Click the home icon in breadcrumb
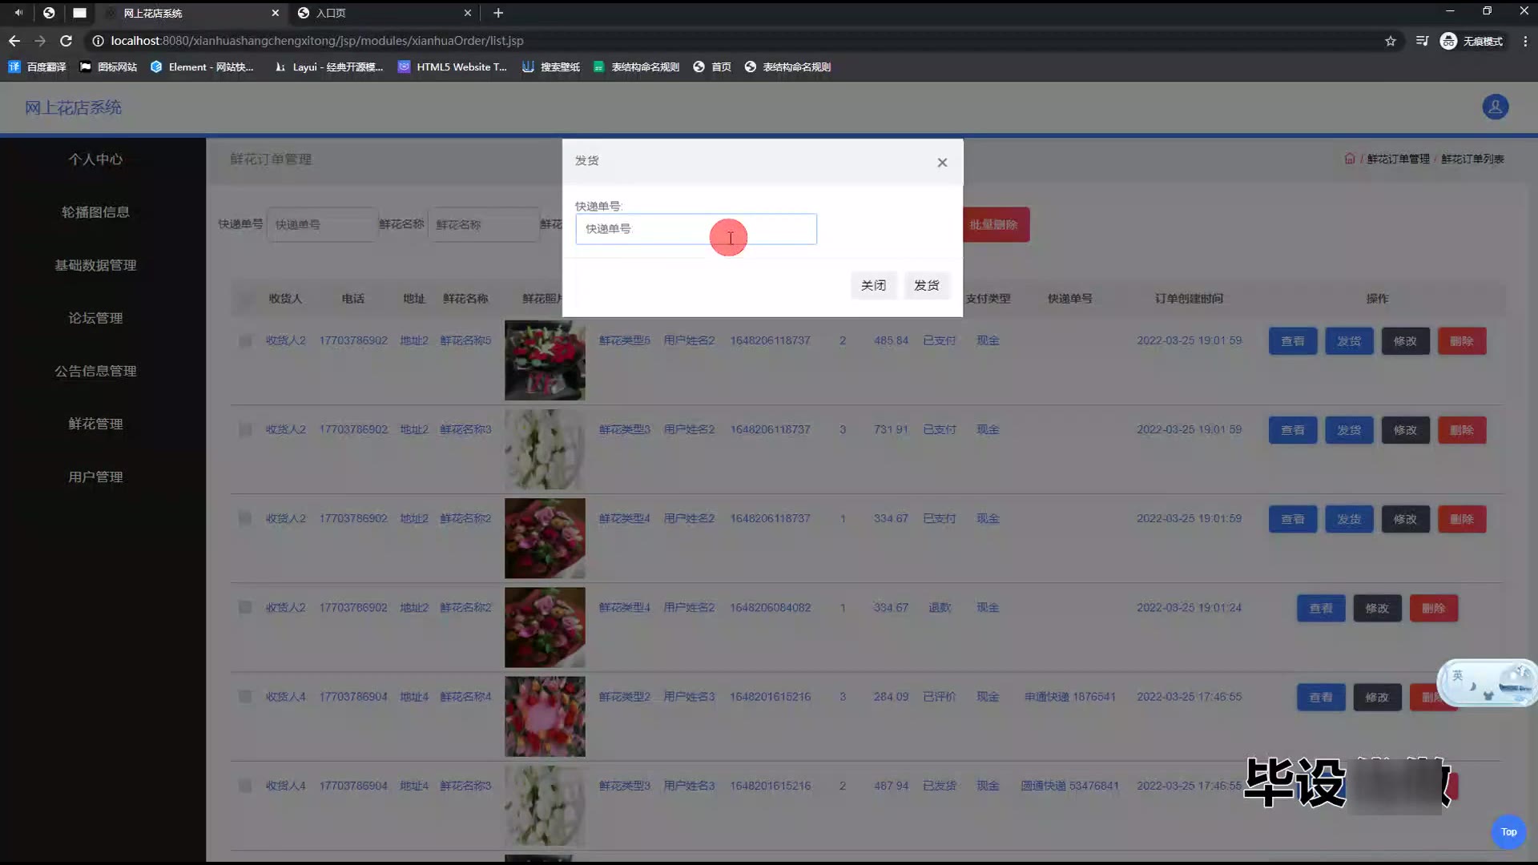Image resolution: width=1538 pixels, height=865 pixels. pos(1350,159)
